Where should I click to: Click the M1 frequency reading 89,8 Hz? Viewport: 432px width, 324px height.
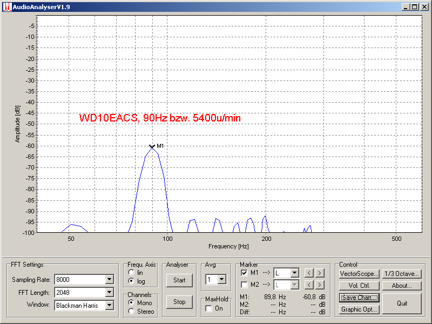[x=275, y=297]
